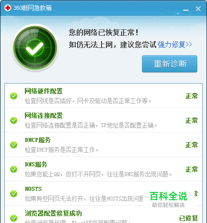Close the 360断网急救箱 window
Viewport: 207px width, 223px height.
198,9
